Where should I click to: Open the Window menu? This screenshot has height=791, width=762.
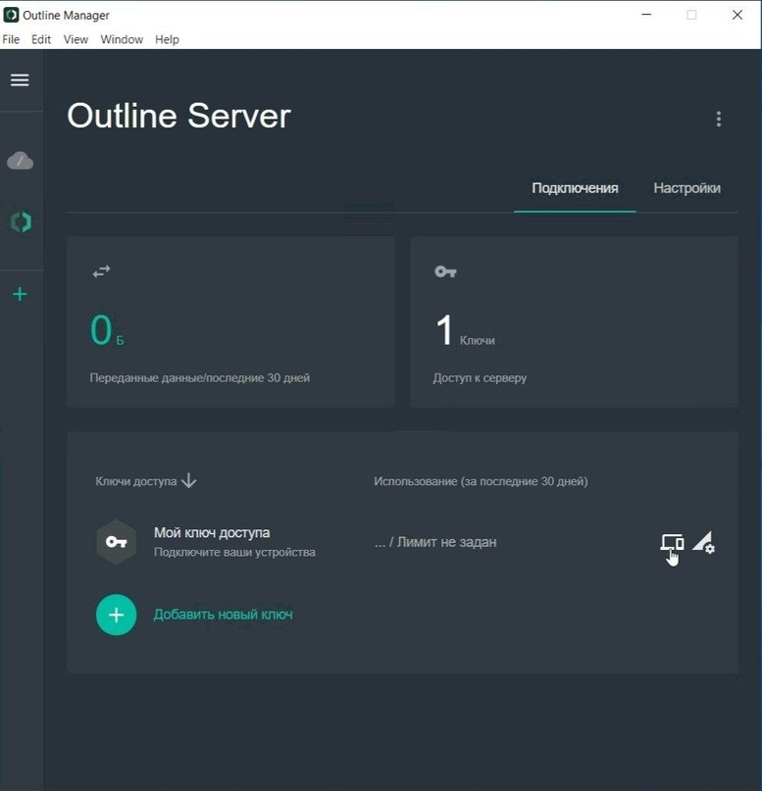click(x=122, y=39)
